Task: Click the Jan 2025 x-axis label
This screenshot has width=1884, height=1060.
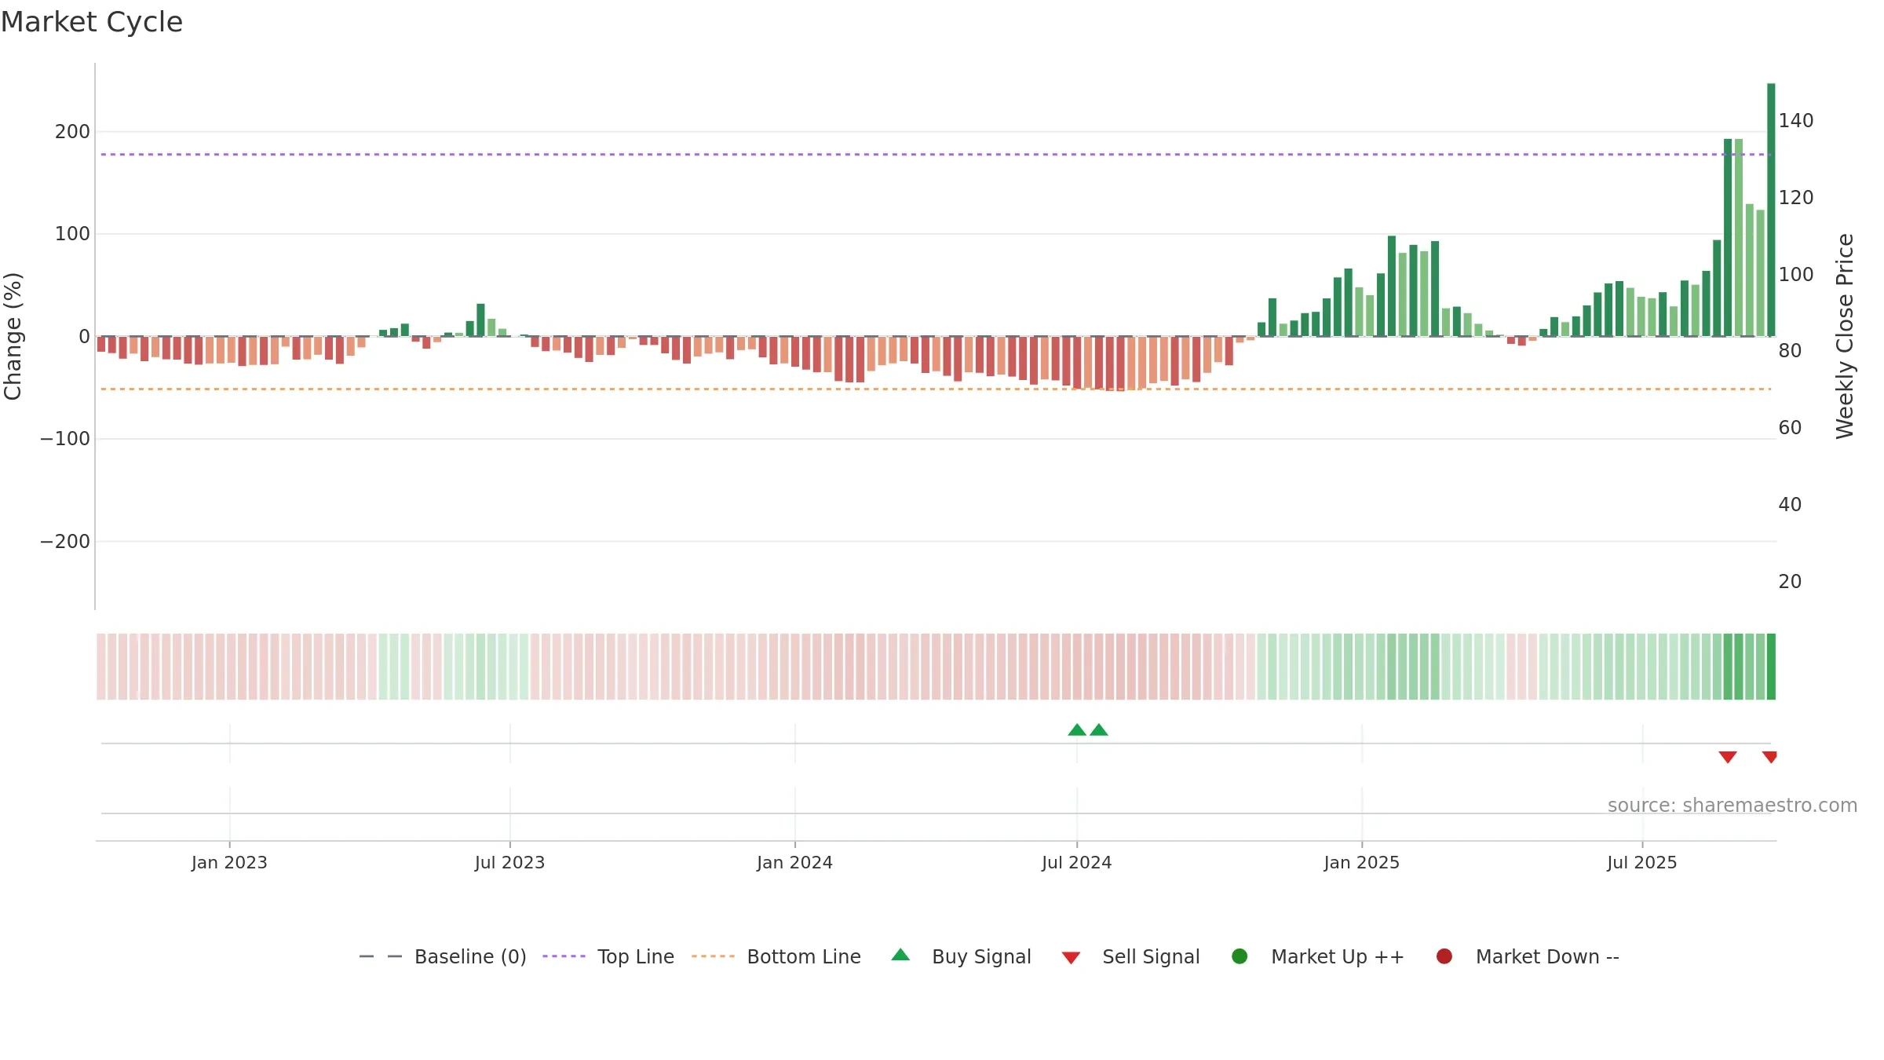Action: (x=1361, y=862)
